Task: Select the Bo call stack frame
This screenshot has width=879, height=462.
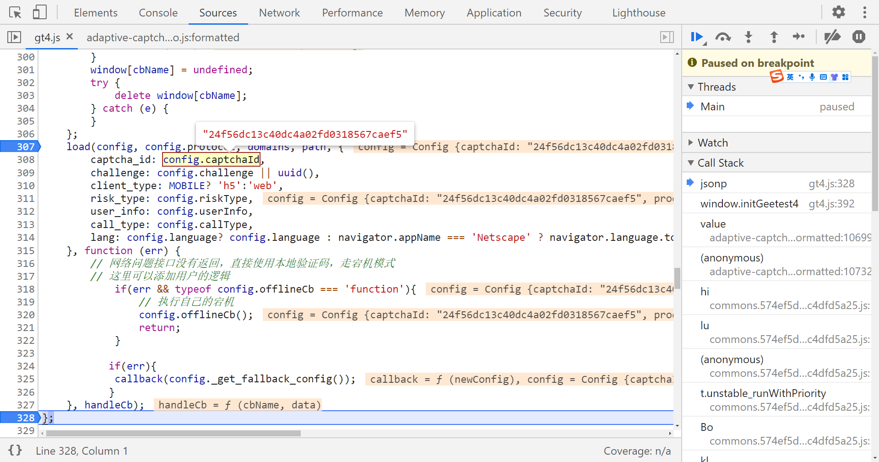Action: (x=776, y=434)
